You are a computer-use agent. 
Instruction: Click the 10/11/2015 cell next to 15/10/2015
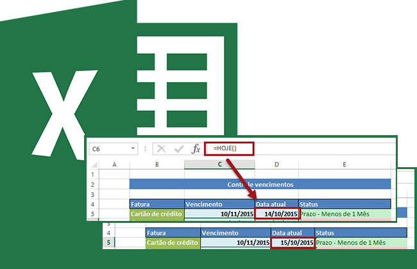[x=235, y=243]
